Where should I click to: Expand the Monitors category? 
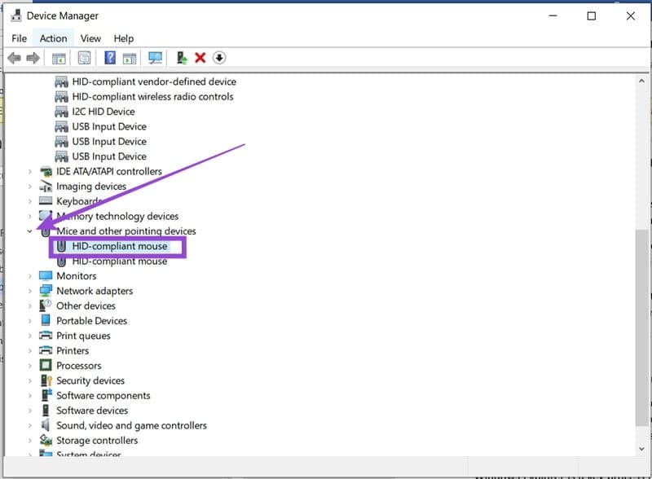click(31, 275)
